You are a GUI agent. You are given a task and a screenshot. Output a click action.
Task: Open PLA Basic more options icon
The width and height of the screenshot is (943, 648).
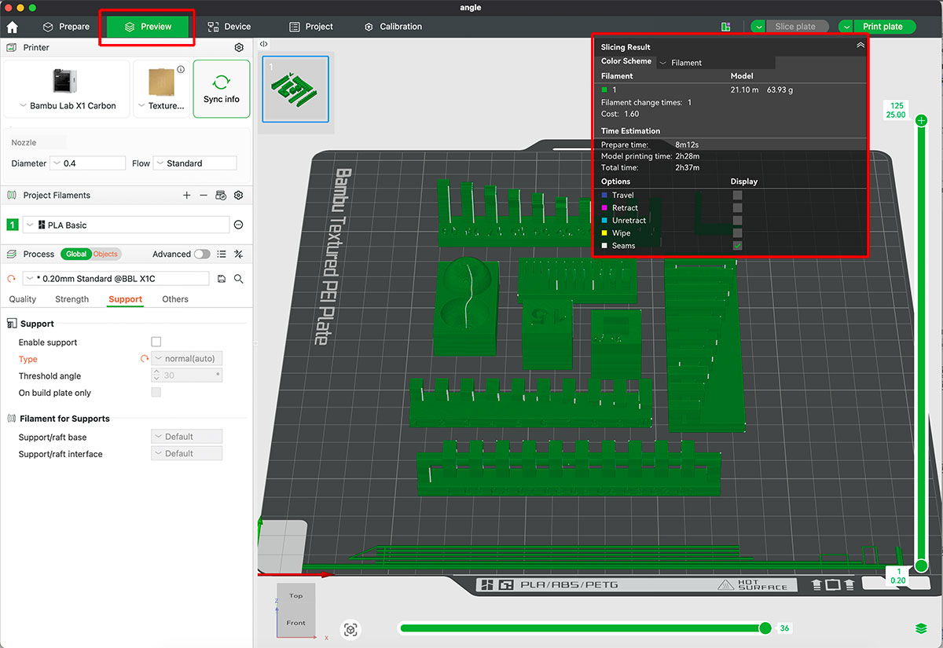pyautogui.click(x=239, y=225)
